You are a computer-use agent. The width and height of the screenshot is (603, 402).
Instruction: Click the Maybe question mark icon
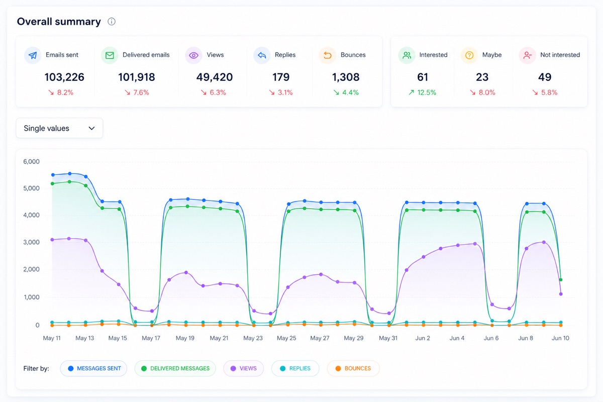(469, 55)
